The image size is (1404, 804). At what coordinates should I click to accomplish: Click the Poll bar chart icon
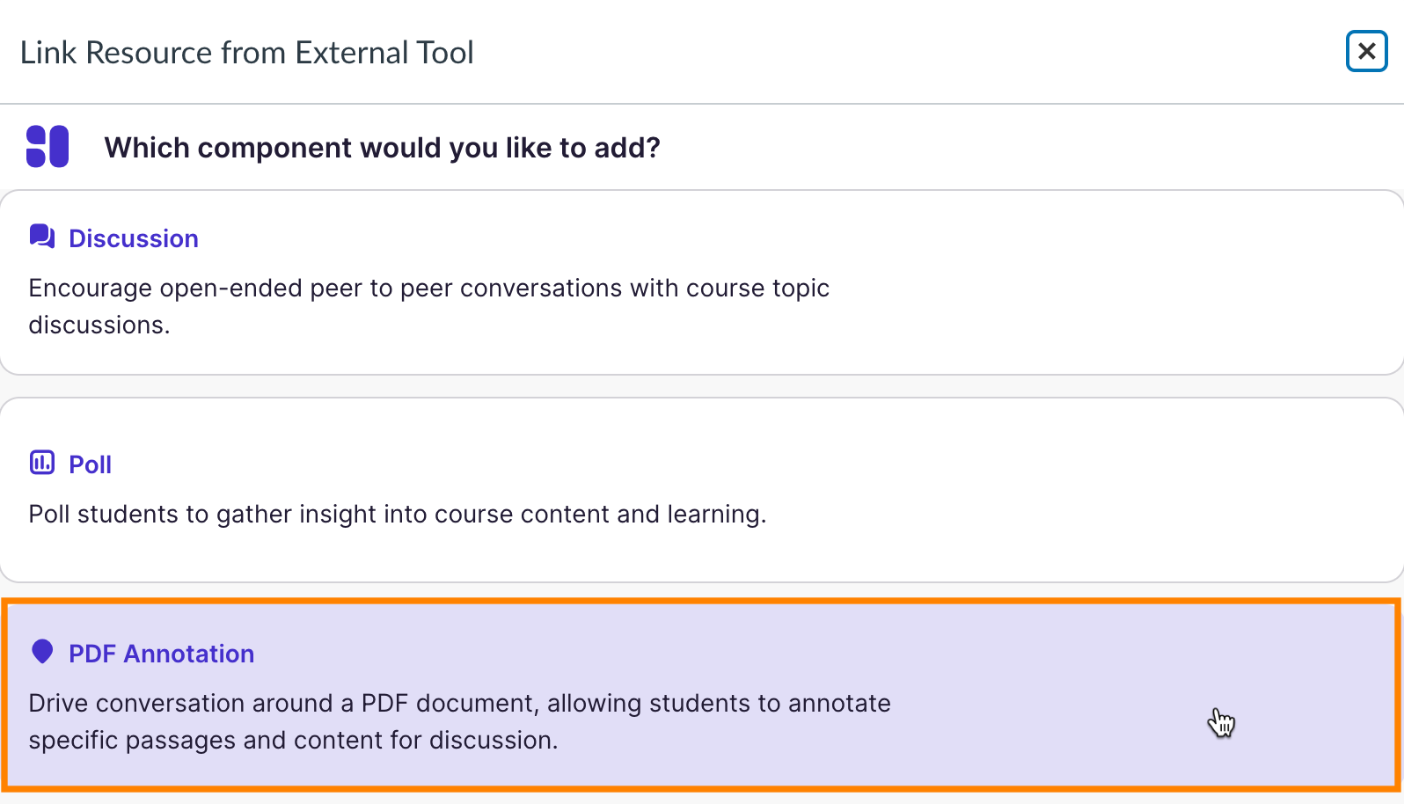point(41,462)
